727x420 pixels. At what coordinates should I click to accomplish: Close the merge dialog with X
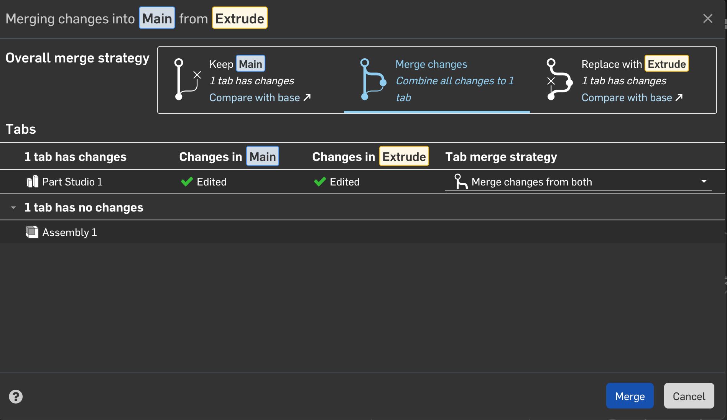tap(708, 18)
